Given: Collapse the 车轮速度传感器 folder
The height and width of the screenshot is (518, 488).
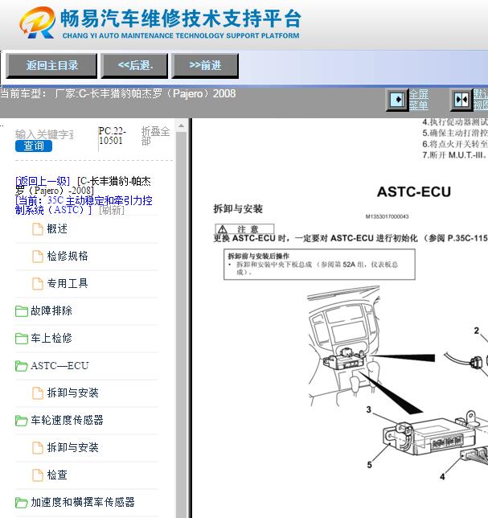Looking at the screenshot, I should [67, 420].
